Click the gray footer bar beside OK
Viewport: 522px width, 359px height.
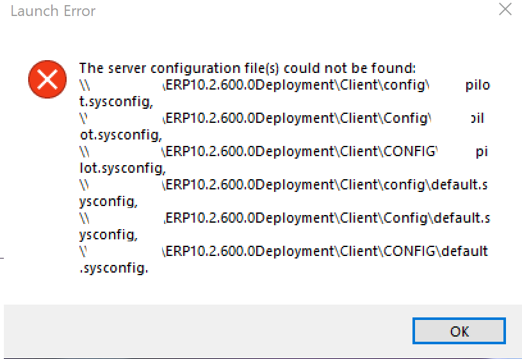pos(206,331)
